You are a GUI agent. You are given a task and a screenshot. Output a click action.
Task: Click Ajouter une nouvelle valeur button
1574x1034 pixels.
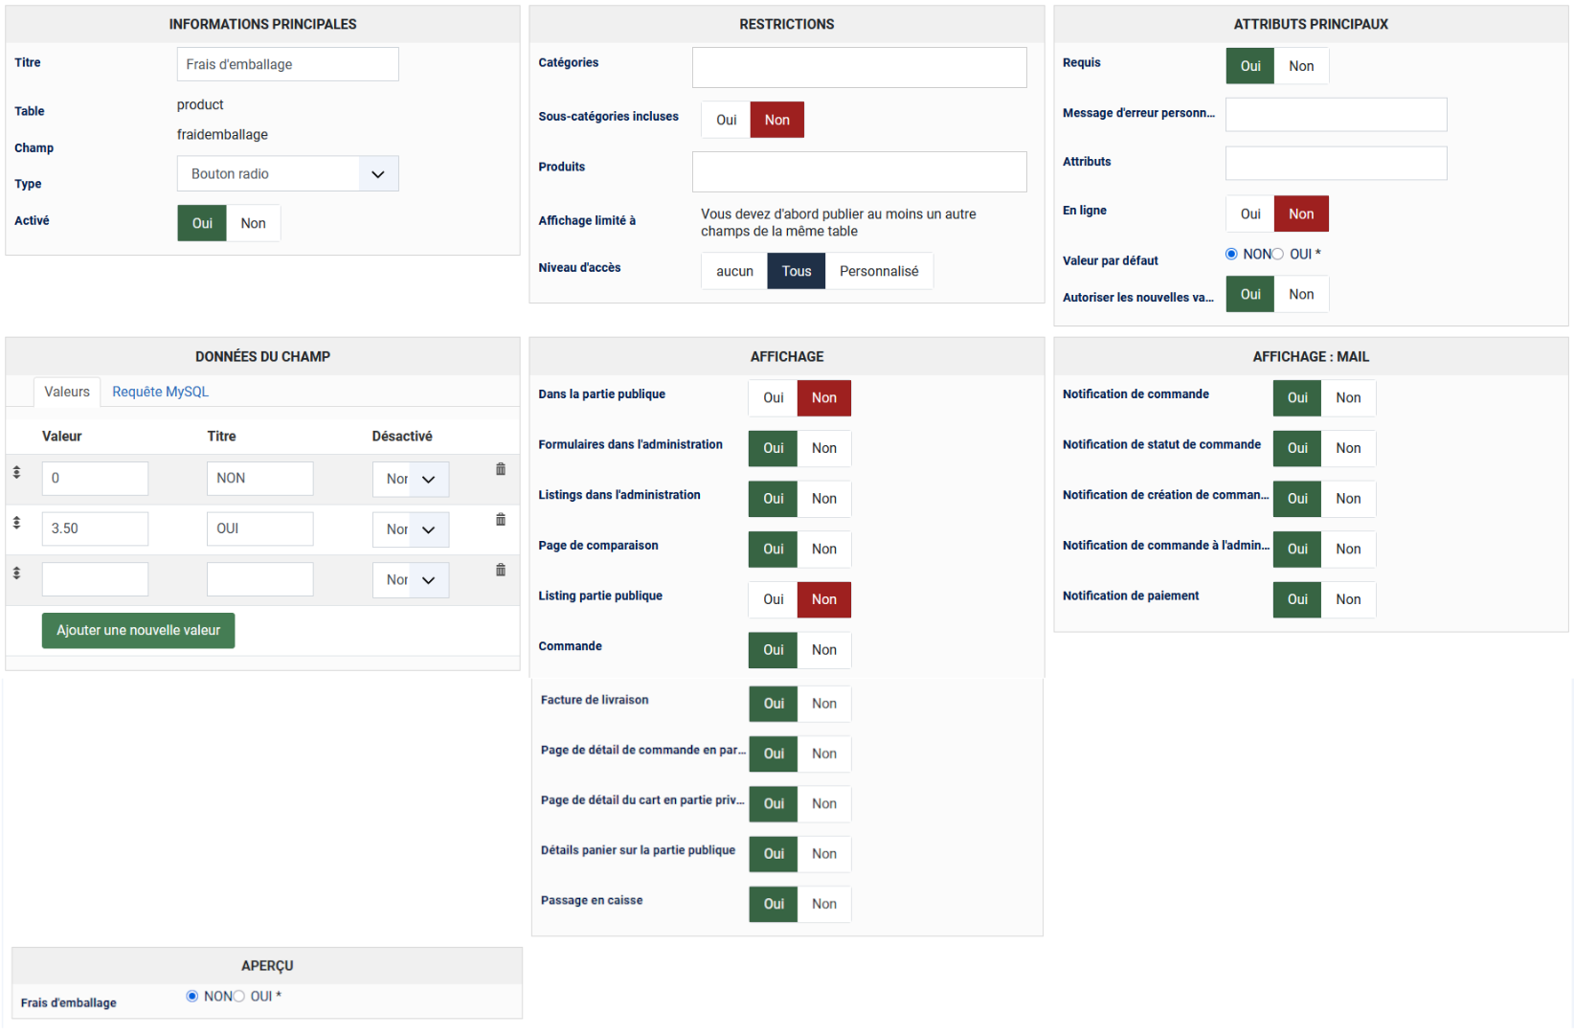138,630
